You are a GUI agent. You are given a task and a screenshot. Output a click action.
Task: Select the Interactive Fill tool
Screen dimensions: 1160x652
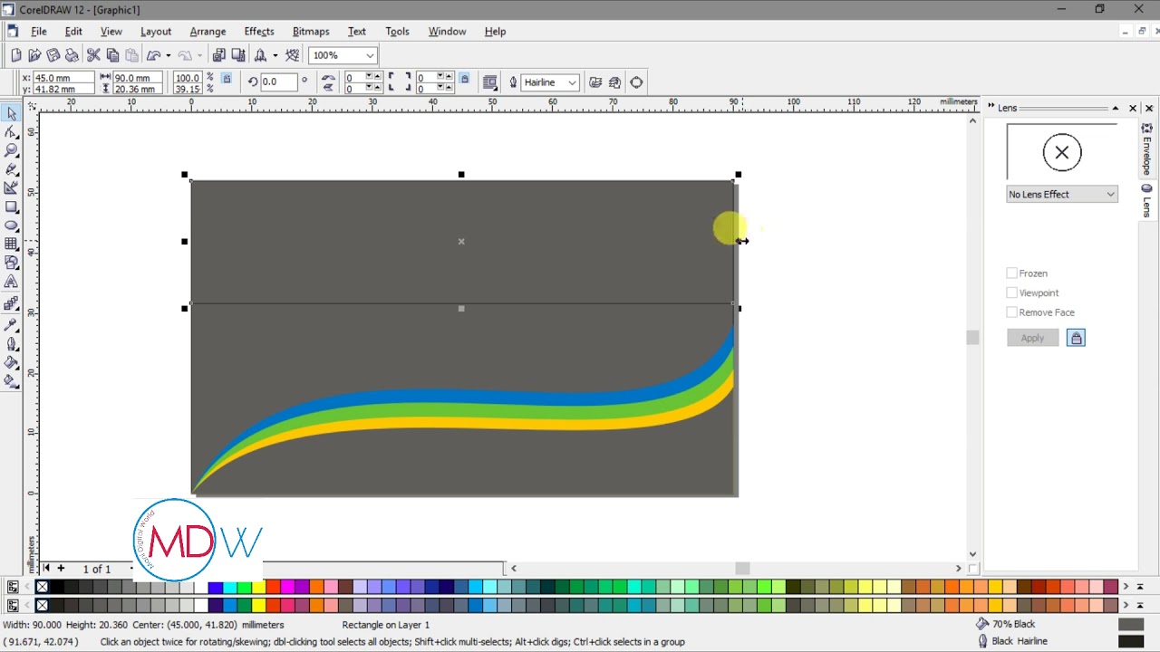(11, 382)
